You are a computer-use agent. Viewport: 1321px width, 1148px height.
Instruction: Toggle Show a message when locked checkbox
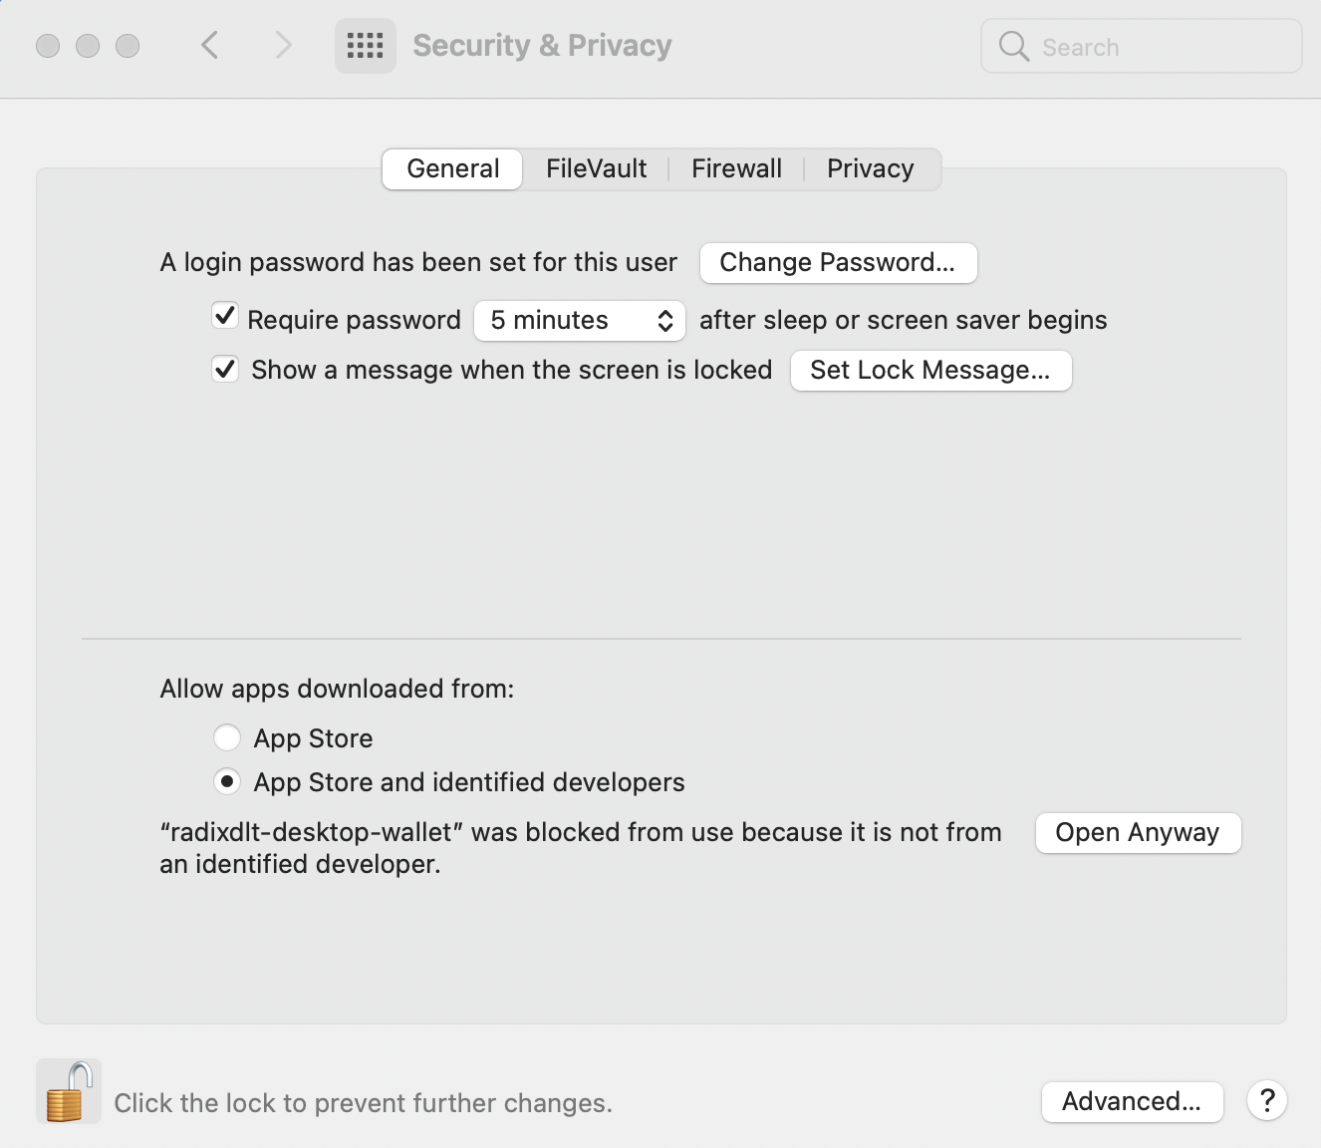point(225,370)
